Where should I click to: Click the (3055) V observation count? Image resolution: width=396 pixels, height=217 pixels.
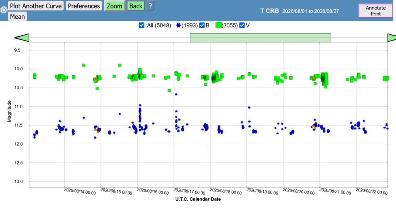[x=230, y=25]
